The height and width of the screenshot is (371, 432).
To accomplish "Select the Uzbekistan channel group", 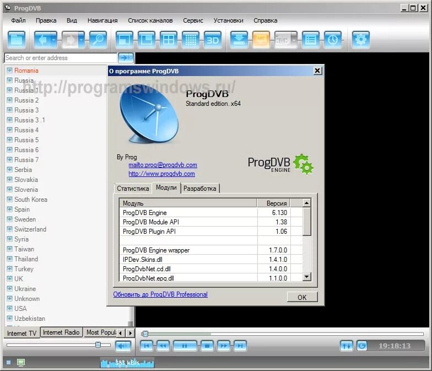I will coord(30,319).
